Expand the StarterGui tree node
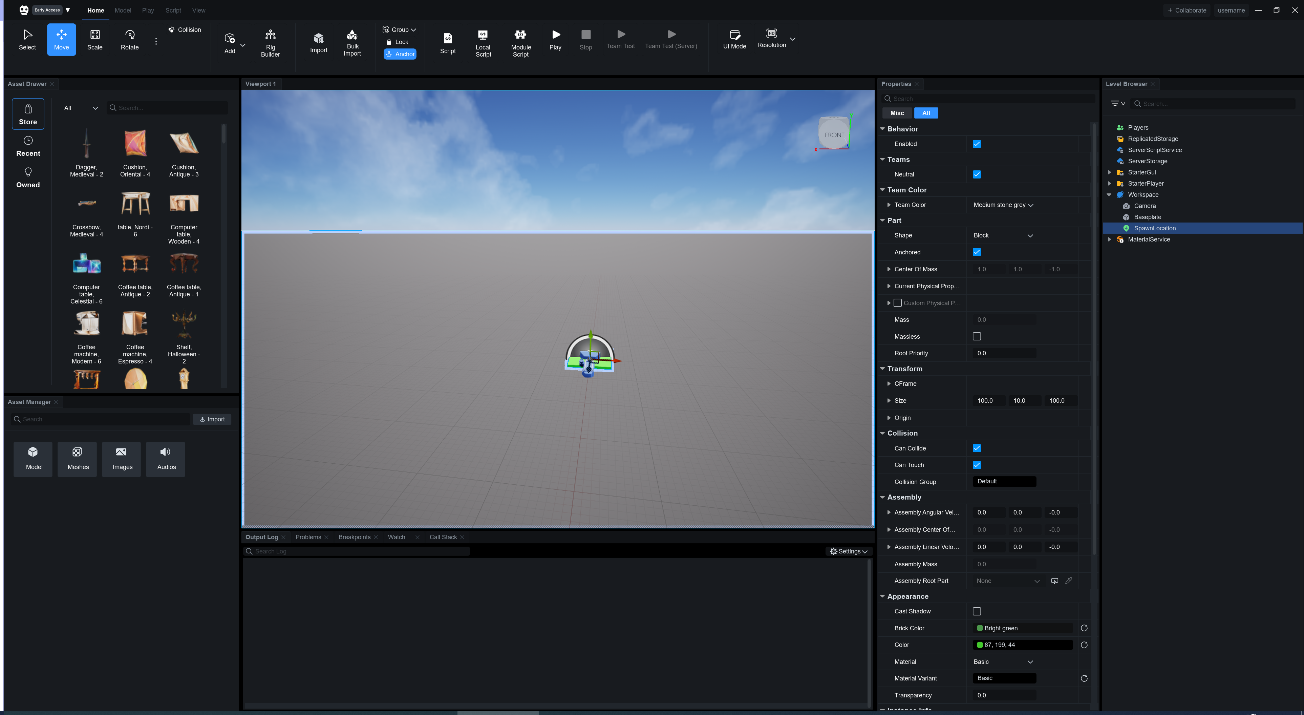This screenshot has width=1304, height=715. point(1109,172)
